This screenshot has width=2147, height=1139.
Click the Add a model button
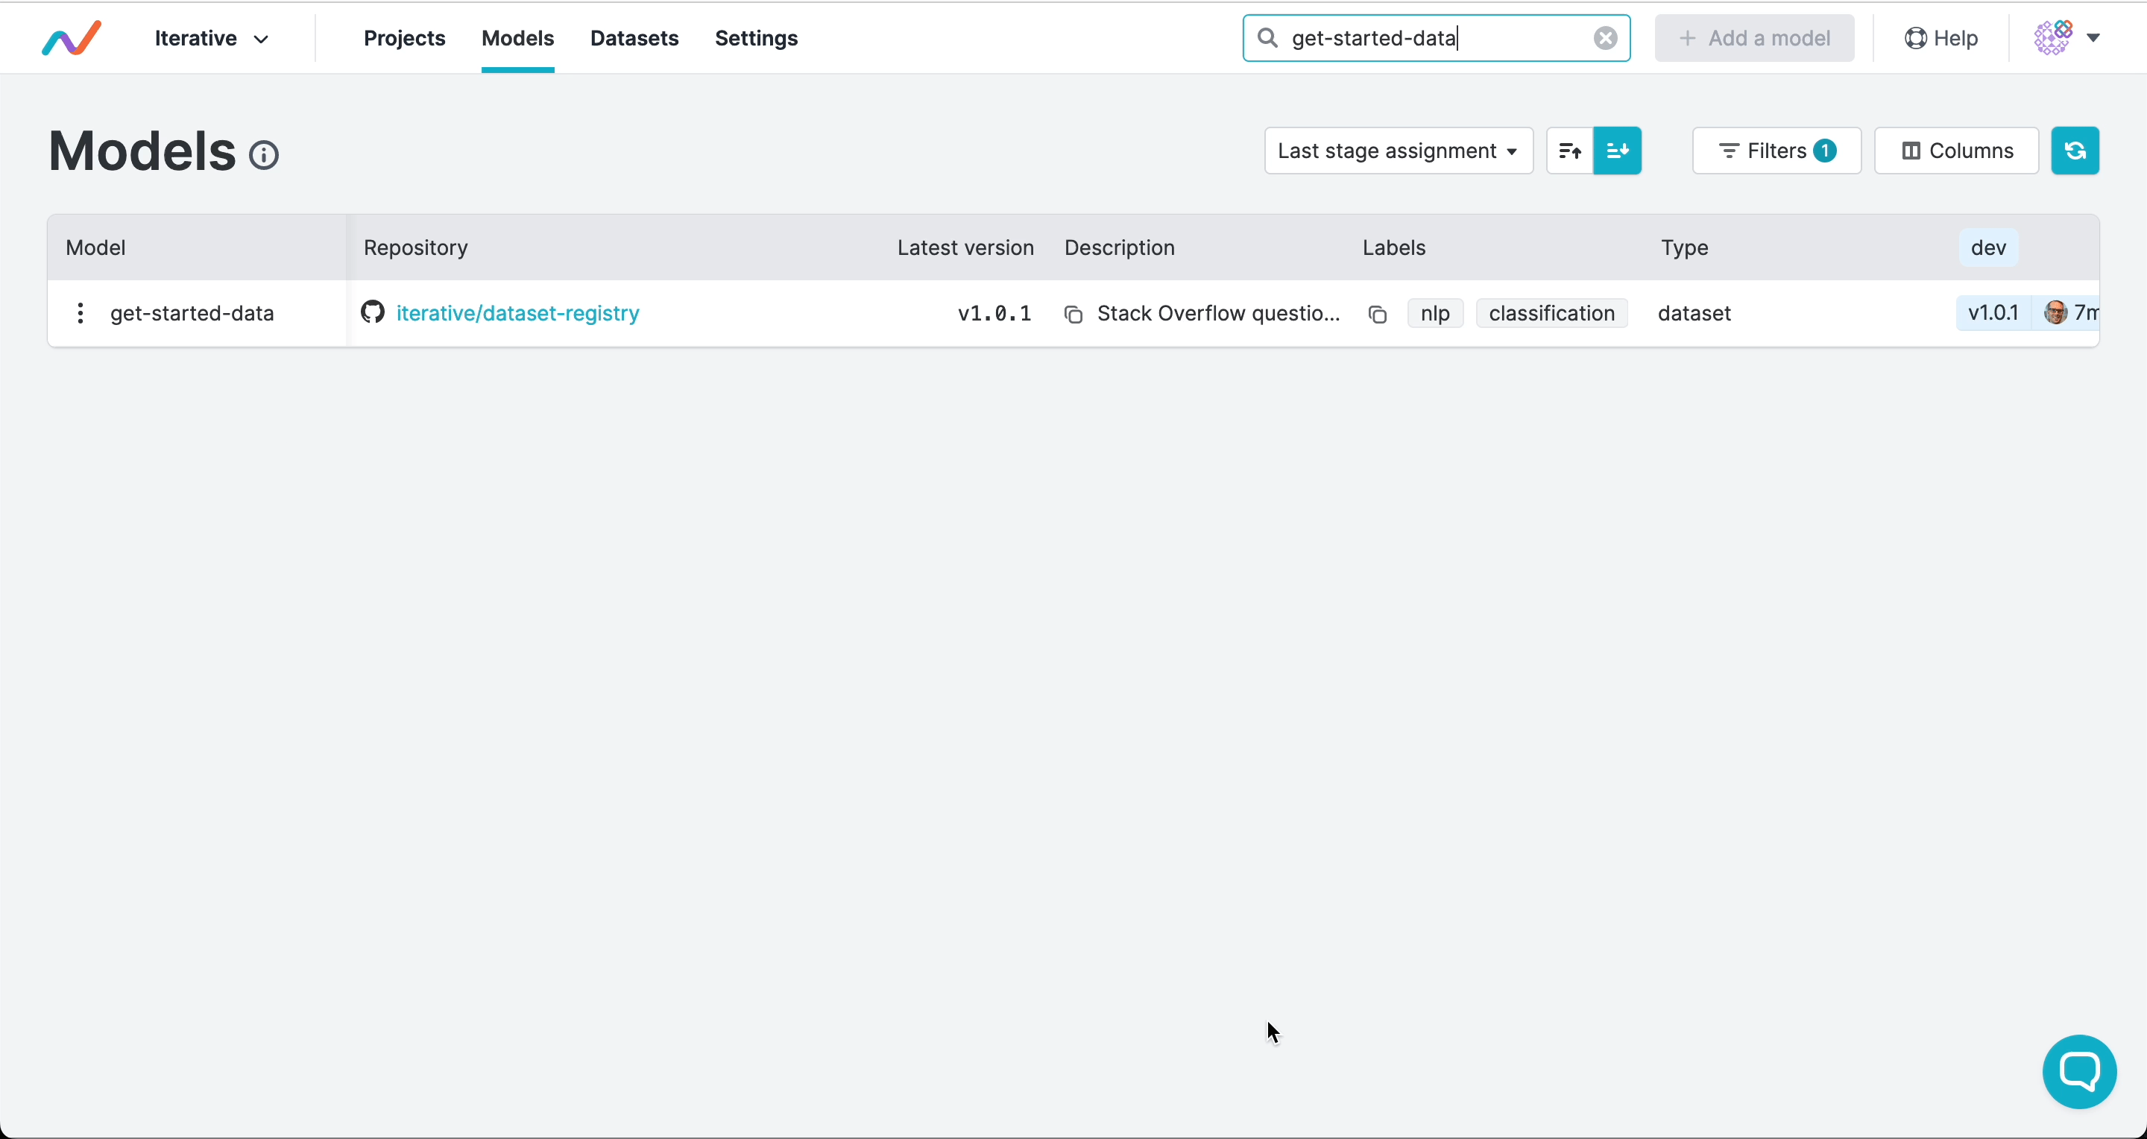1753,37
